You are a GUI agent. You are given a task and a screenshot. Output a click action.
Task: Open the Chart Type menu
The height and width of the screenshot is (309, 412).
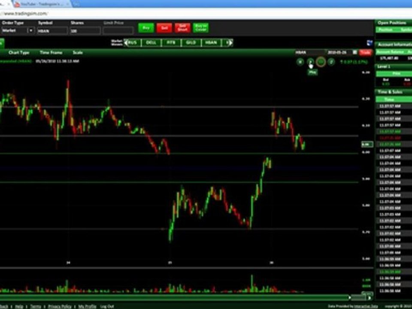[x=19, y=52]
